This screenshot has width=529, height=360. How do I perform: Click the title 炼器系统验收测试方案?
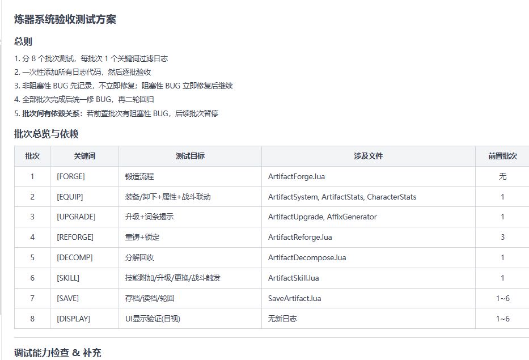point(65,19)
